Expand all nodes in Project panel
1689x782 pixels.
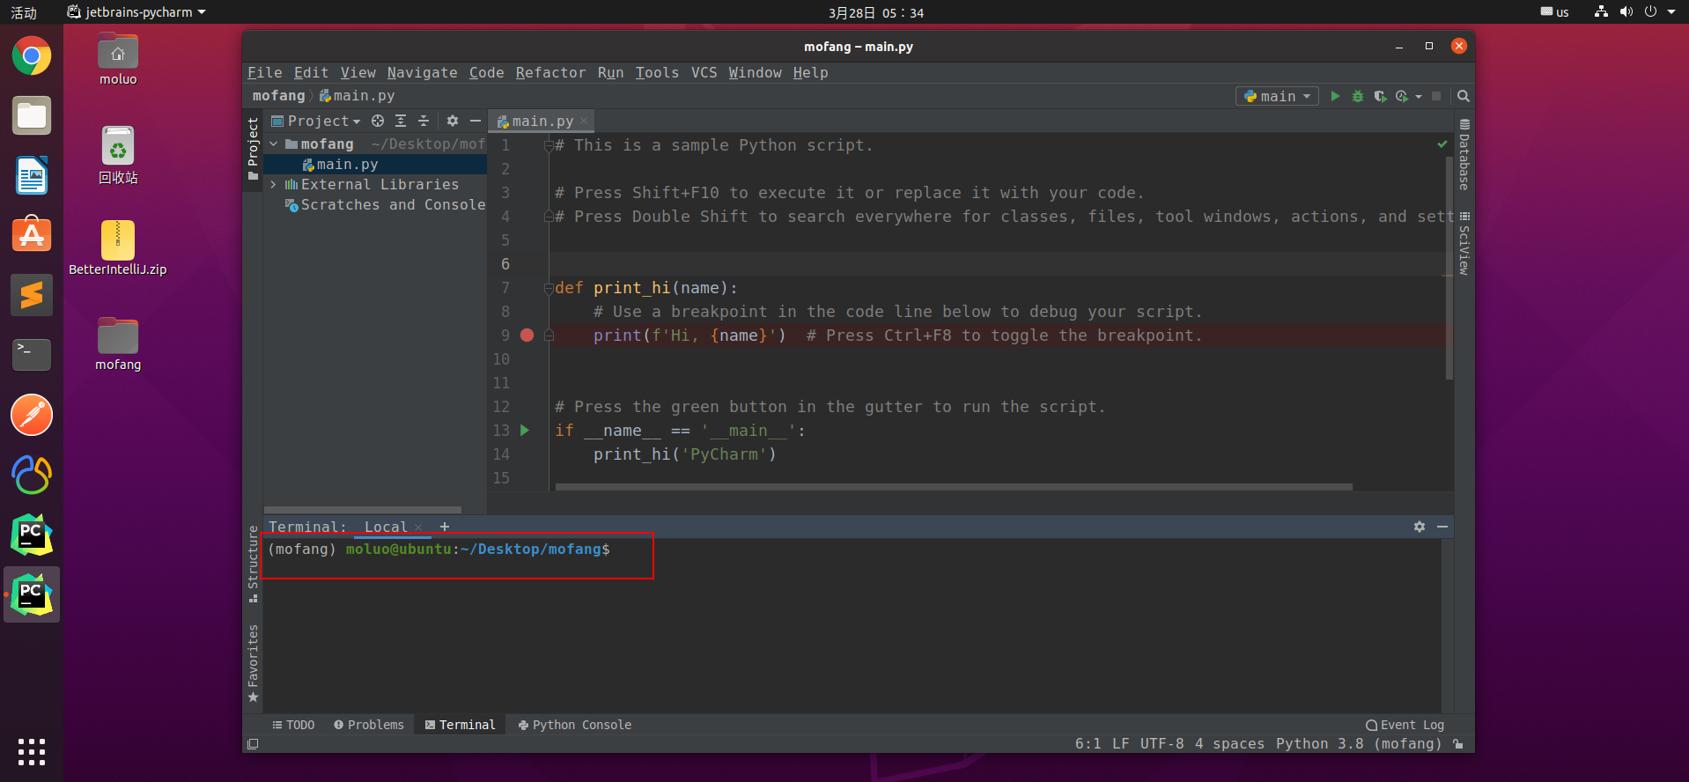(x=401, y=121)
